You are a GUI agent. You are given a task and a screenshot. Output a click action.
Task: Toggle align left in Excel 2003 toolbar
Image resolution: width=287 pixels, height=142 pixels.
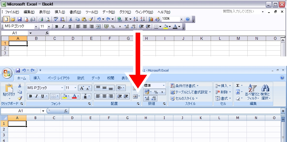point(78,27)
